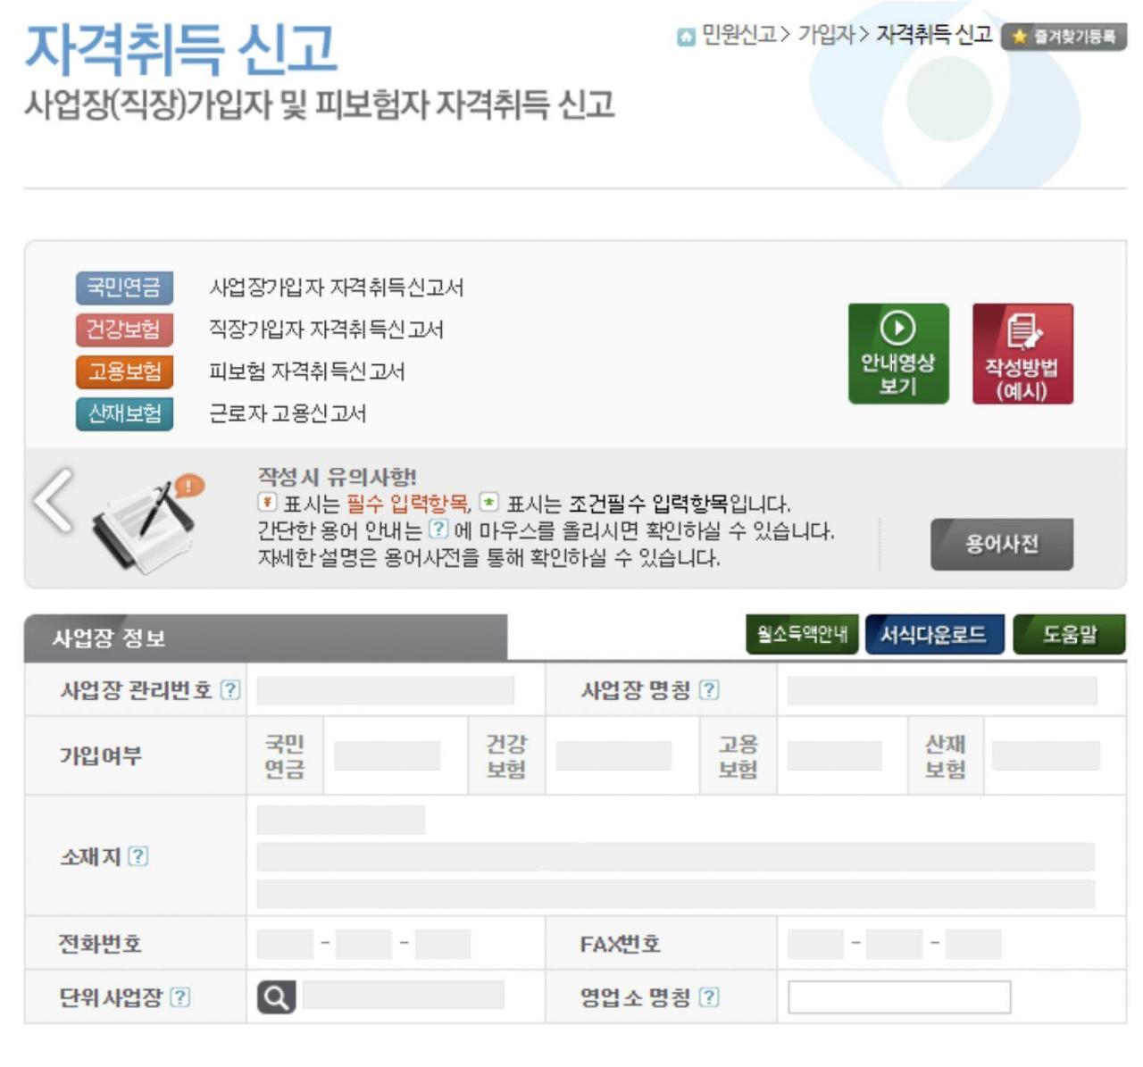Click 단위사업장 text field
The image size is (1143, 1067).
(404, 995)
